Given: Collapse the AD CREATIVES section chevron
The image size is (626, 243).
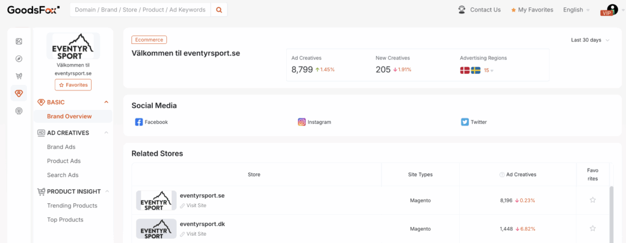Looking at the screenshot, I should tap(106, 132).
